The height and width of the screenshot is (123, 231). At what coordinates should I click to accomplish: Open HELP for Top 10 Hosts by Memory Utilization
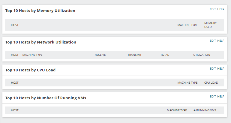tap(220, 9)
